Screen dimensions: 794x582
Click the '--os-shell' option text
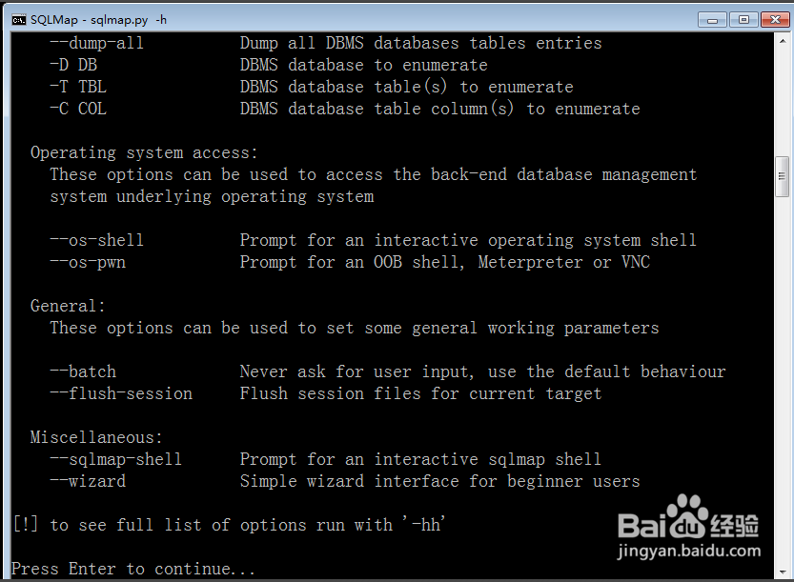(x=96, y=240)
